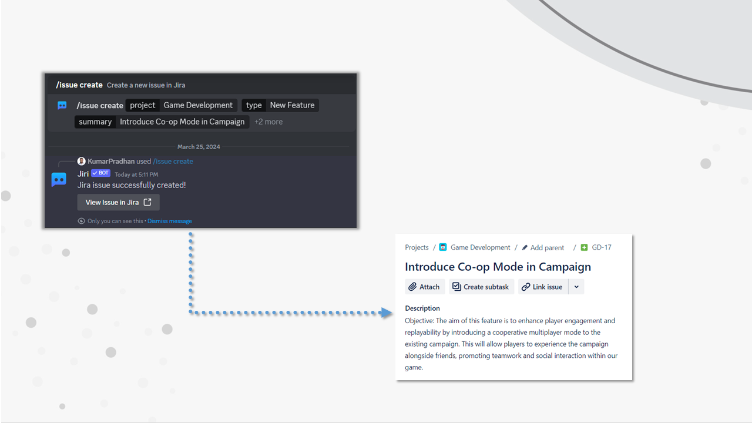752x423 pixels.
Task: Click Add parent in the Jira breadcrumb
Action: [547, 247]
